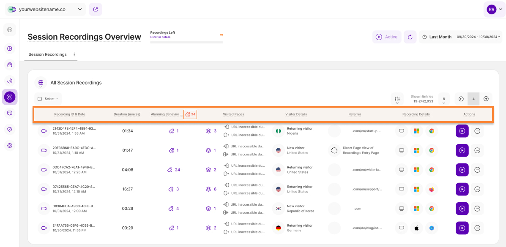Go to next page of entries
Viewport: 506px width, 247px height.
[x=486, y=99]
